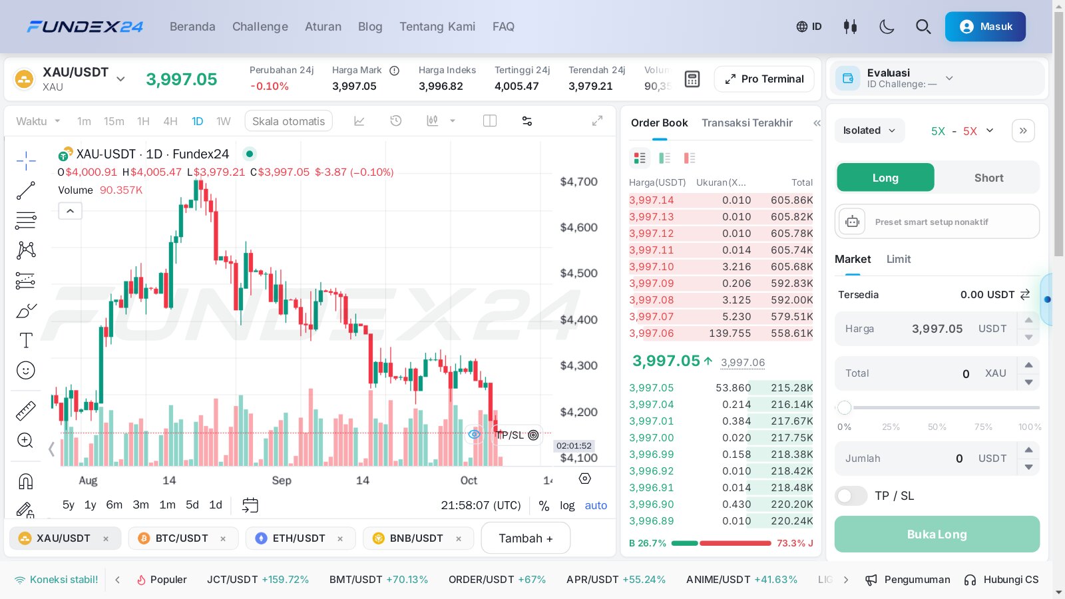Screen dimensions: 1065x599
Task: Open the 5X leverage dropdown
Action: [962, 131]
